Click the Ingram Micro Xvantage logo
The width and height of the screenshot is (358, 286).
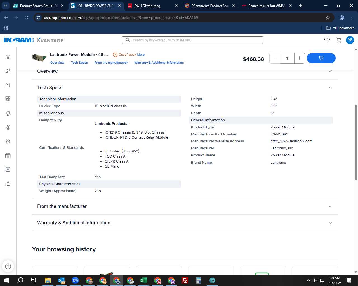(x=34, y=40)
